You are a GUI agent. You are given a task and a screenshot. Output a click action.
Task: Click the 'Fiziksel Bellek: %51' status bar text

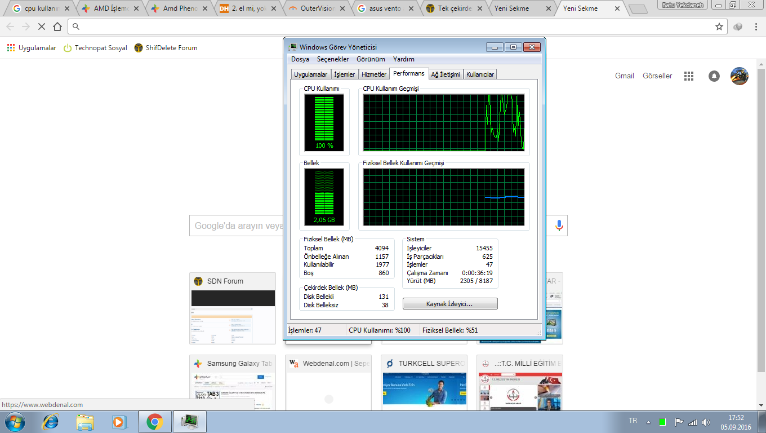(450, 330)
